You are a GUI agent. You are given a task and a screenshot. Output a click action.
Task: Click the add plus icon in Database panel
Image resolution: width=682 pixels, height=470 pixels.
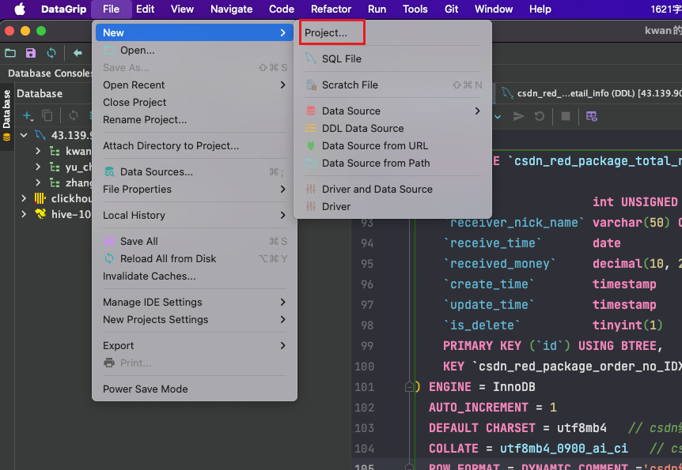click(x=28, y=115)
